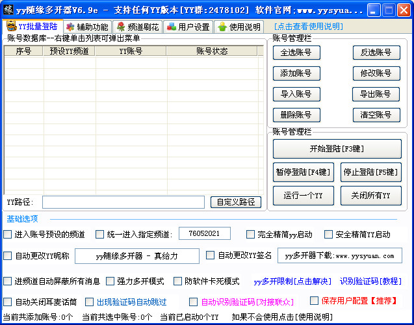Image resolution: width=414 pixels, height=325 pixels.
Task: Click the 清空账号 button
Action: pyautogui.click(x=376, y=115)
